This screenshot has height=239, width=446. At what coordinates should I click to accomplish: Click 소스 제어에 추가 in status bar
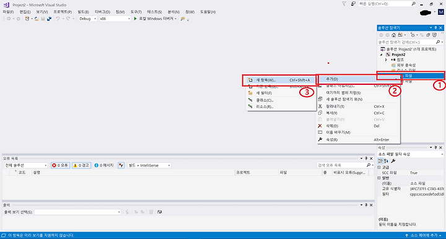[423, 235]
